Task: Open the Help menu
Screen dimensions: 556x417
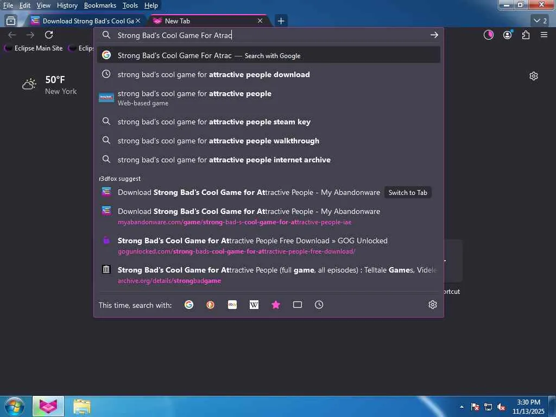Action: 151,5
